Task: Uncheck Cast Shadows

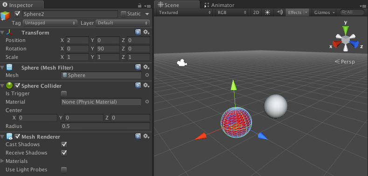Action: point(64,144)
